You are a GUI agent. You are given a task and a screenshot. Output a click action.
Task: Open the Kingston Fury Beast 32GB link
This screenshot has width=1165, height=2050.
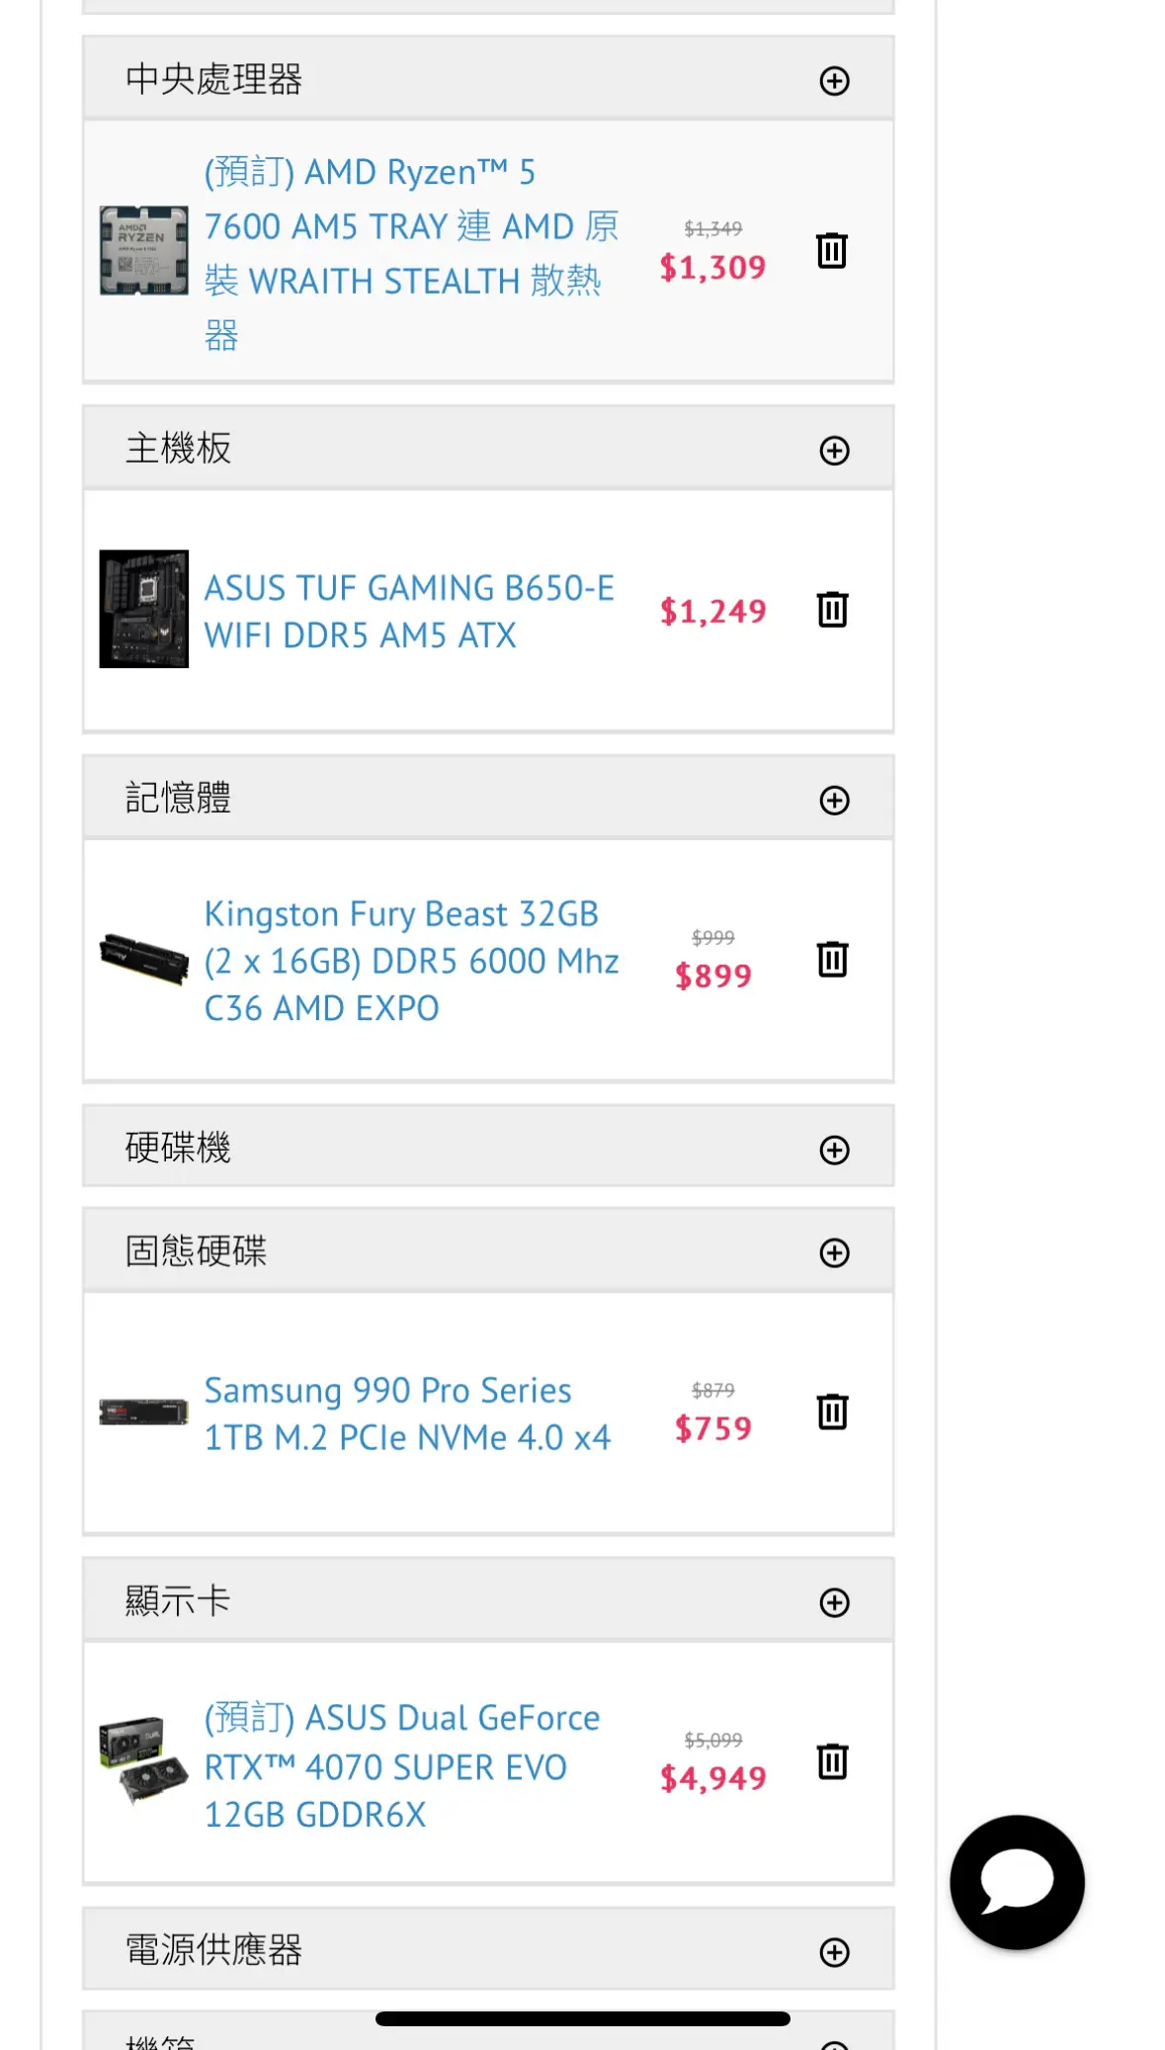tap(411, 961)
